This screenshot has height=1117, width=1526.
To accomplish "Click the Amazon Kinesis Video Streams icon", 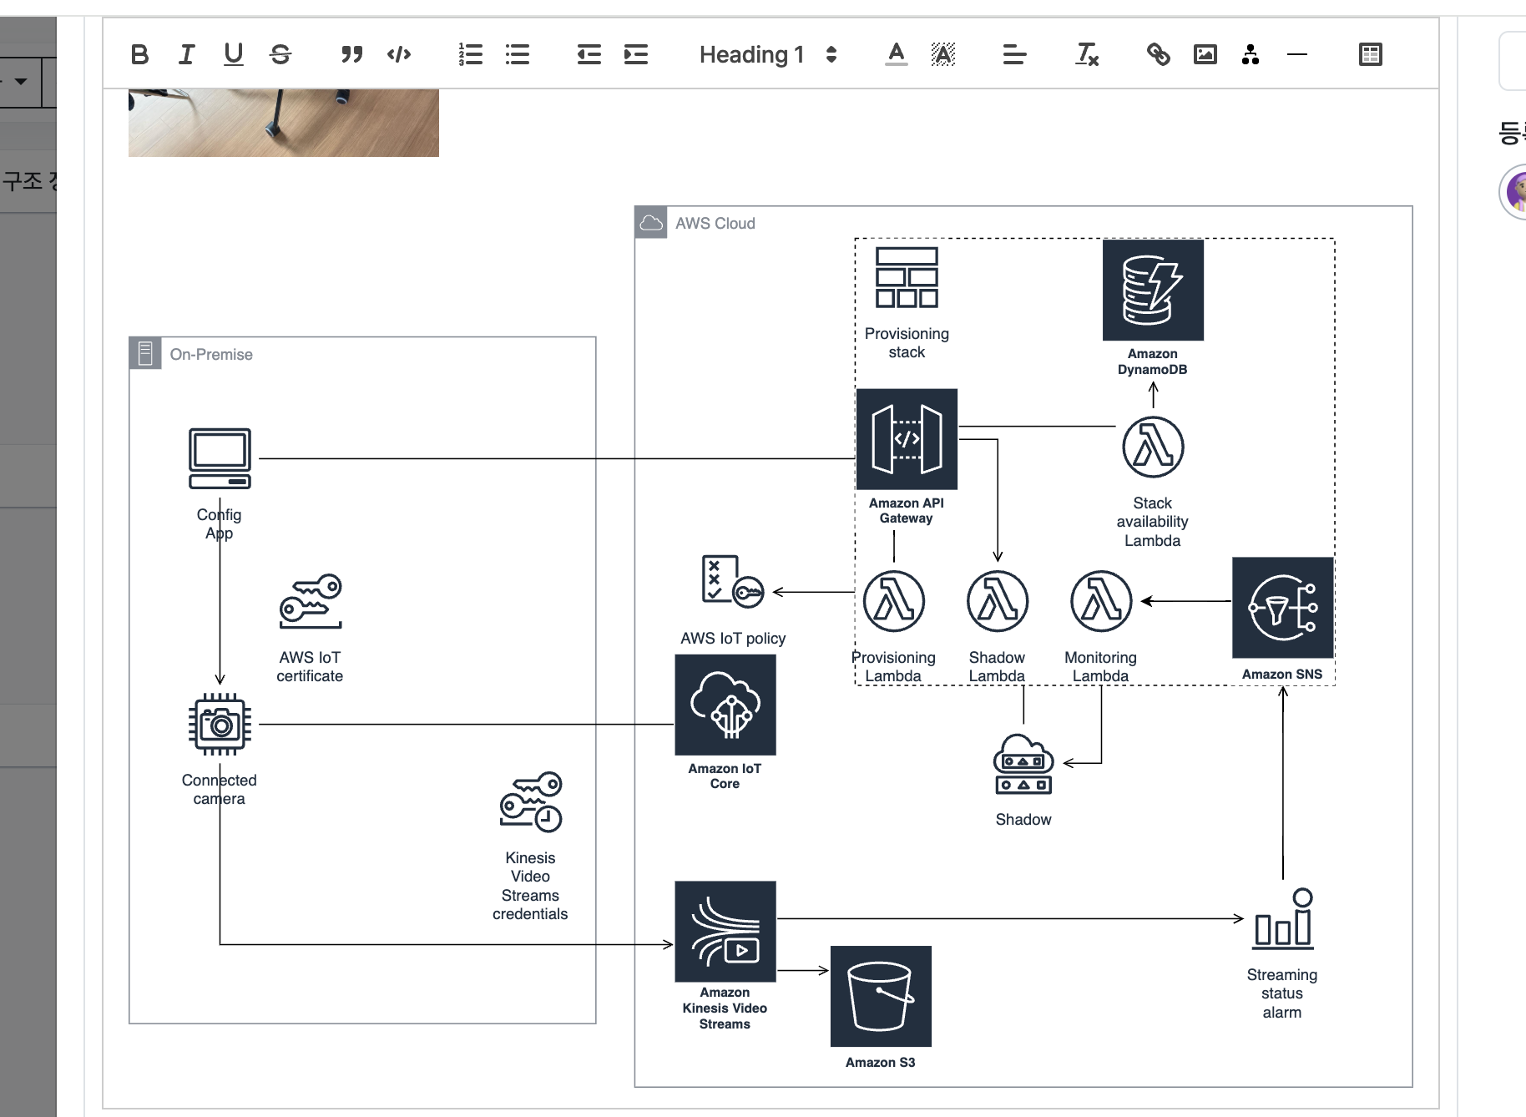I will [725, 932].
